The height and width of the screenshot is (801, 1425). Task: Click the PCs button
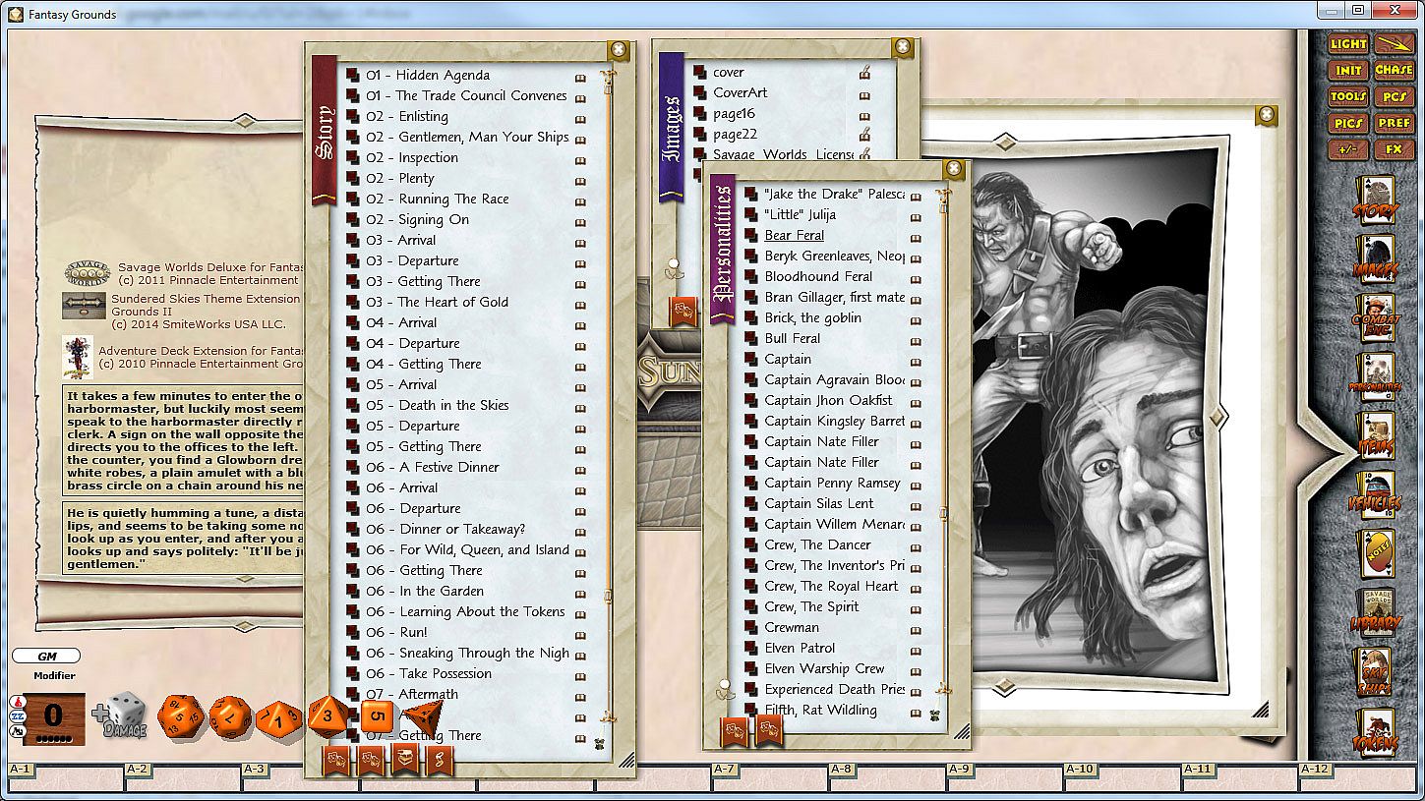coord(1394,97)
